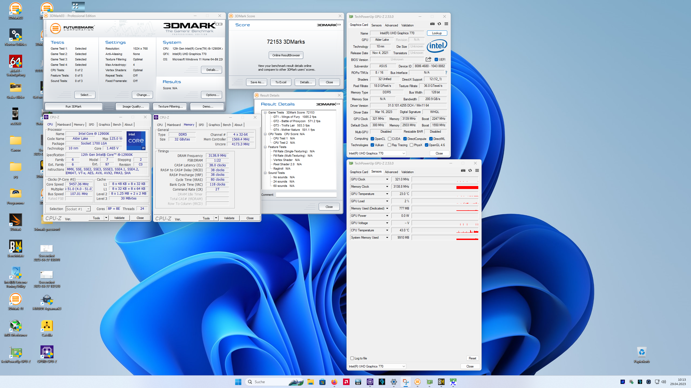Open GPU Temperature sensor dropdown
The width and height of the screenshot is (691, 388).
click(387, 194)
